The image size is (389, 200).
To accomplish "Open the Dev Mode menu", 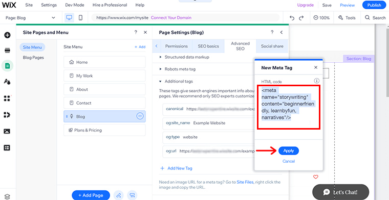I will point(75,5).
